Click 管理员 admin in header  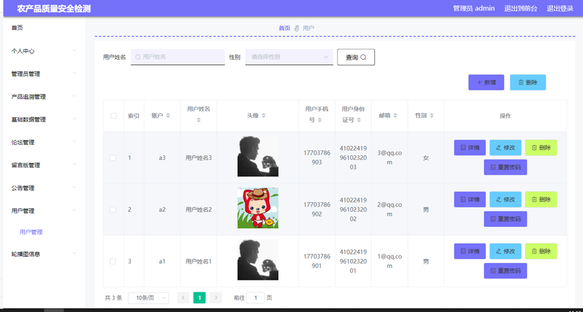tap(474, 9)
